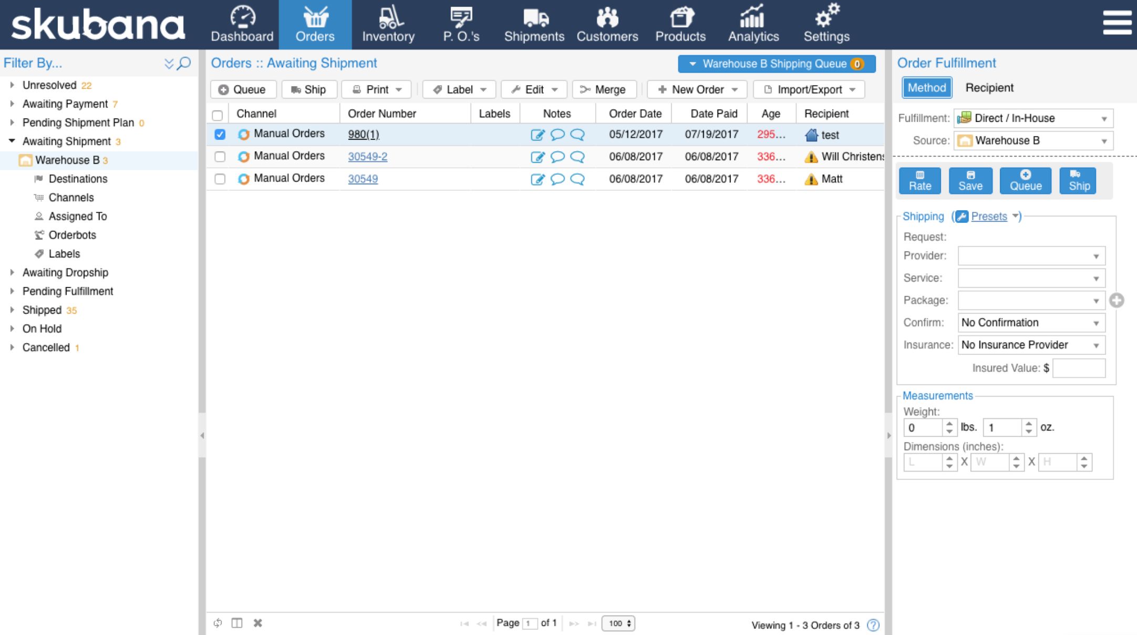Screen dimensions: 1137x635
Task: Click the X icon in grid footer
Action: (x=257, y=623)
